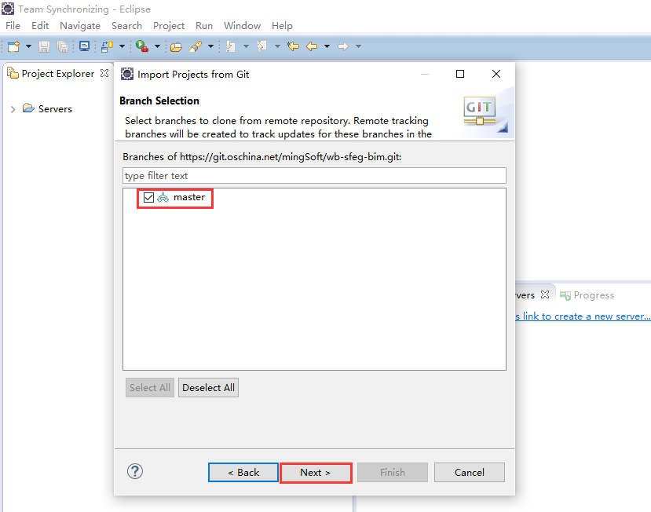Click the New wizard toolbar icon

point(13,46)
